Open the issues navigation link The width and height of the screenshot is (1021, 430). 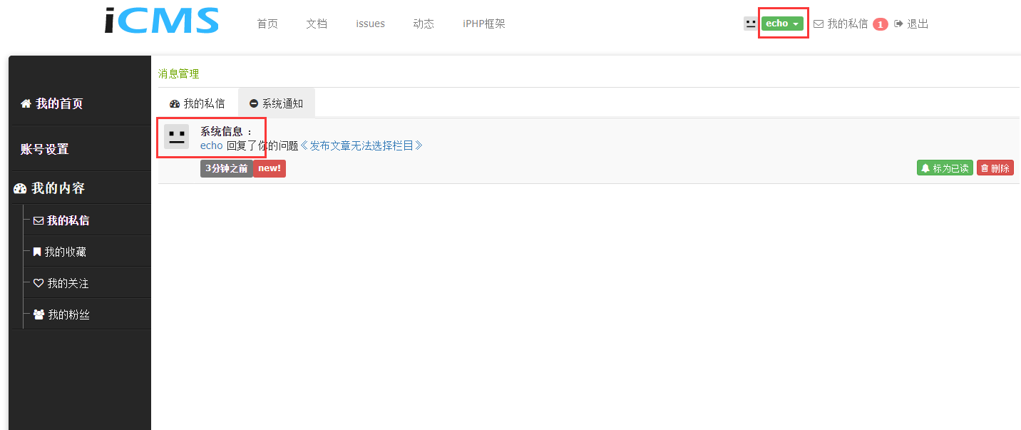coord(370,24)
